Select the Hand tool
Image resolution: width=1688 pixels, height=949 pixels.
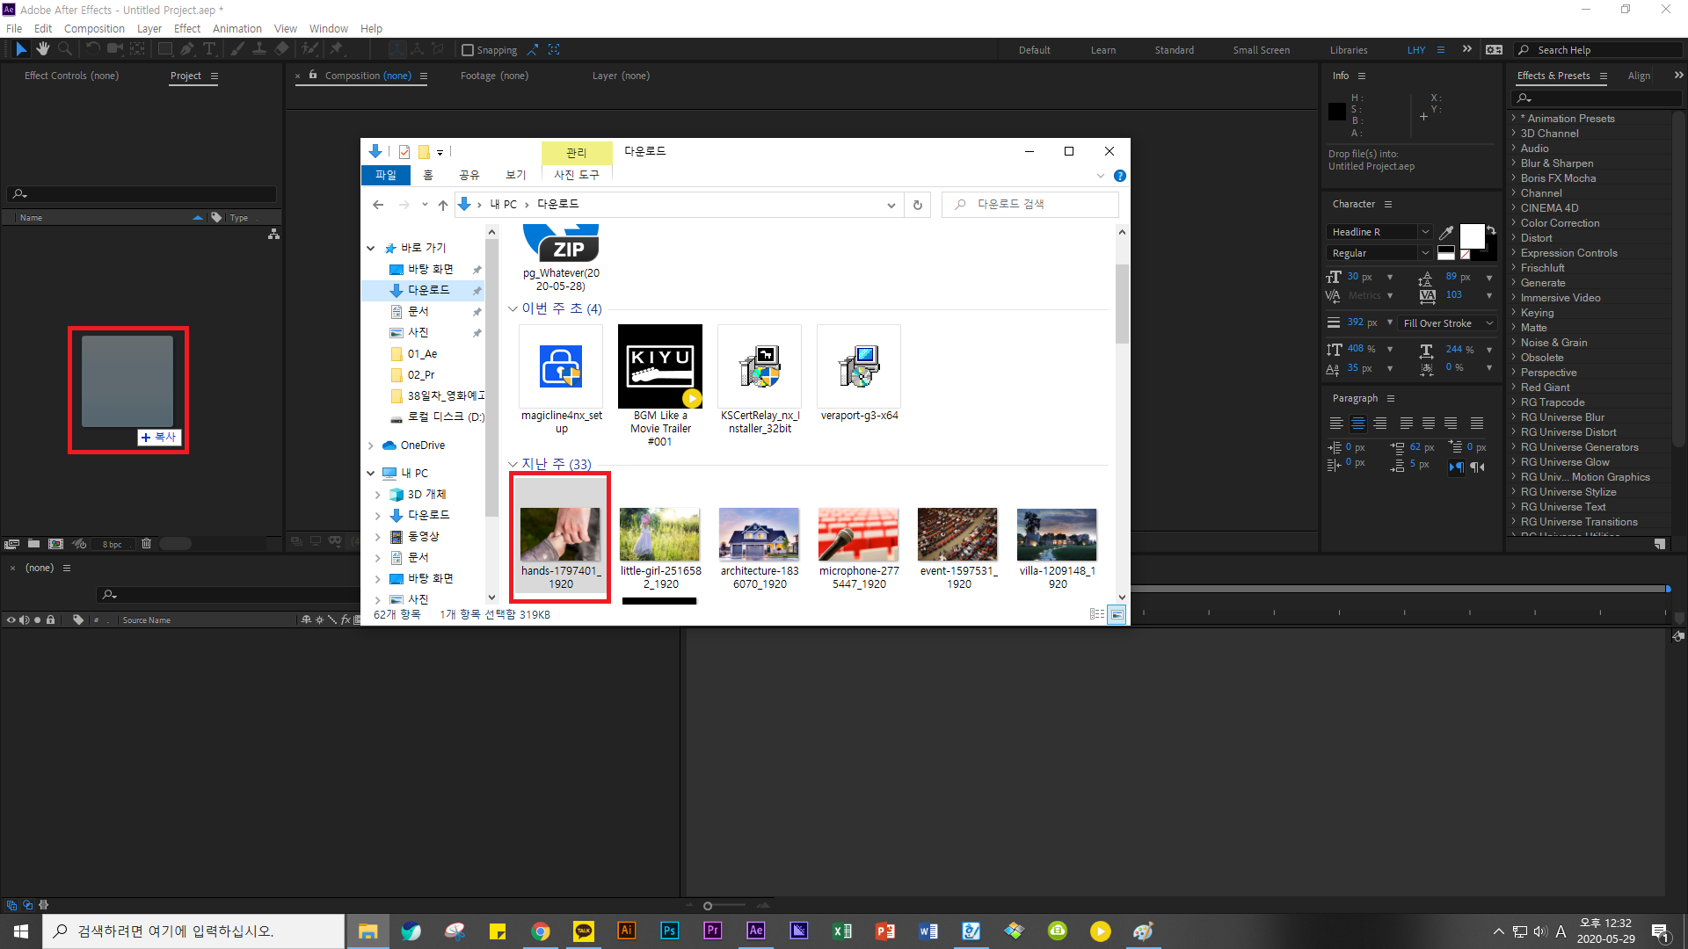click(x=42, y=49)
